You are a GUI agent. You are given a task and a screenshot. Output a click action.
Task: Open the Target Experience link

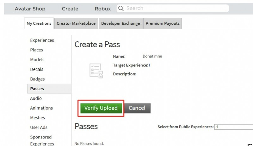(149, 65)
